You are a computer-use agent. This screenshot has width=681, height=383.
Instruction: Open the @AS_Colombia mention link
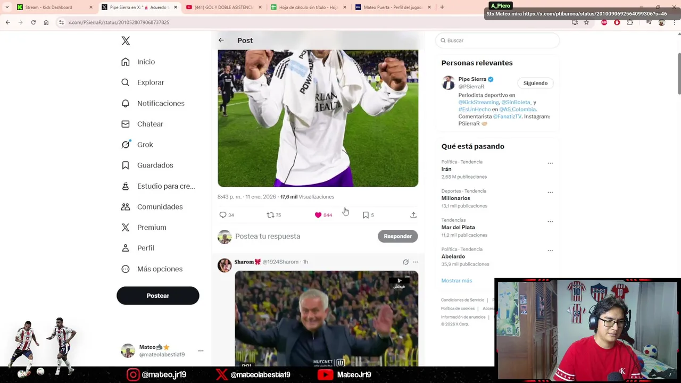(x=518, y=109)
